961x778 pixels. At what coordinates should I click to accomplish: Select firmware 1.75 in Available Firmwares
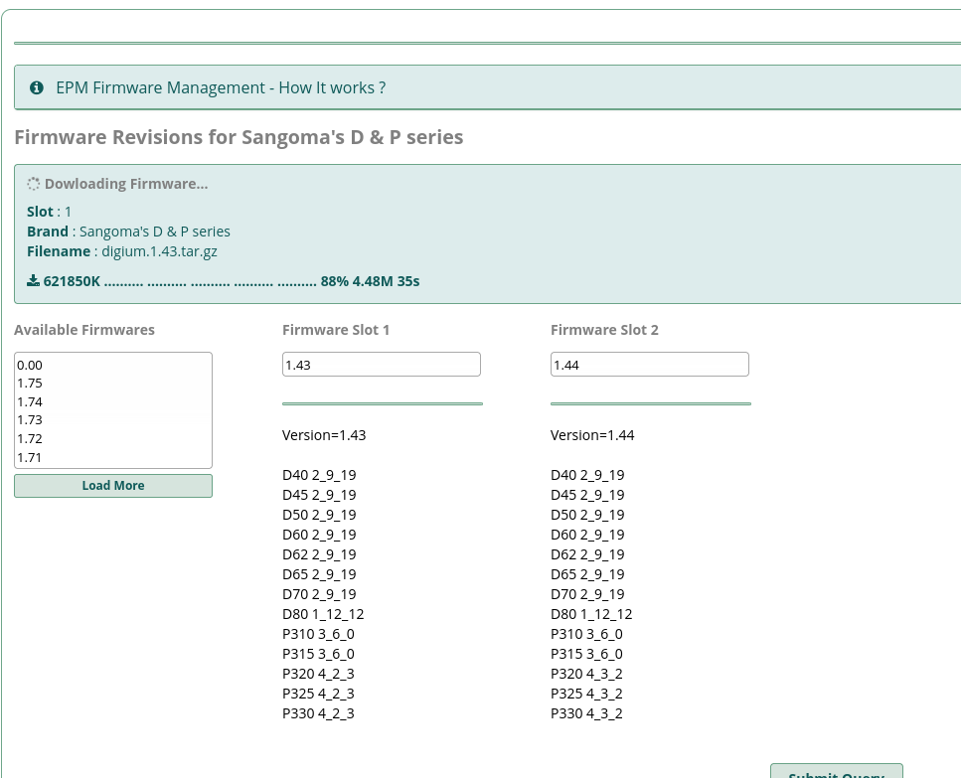[x=112, y=384]
